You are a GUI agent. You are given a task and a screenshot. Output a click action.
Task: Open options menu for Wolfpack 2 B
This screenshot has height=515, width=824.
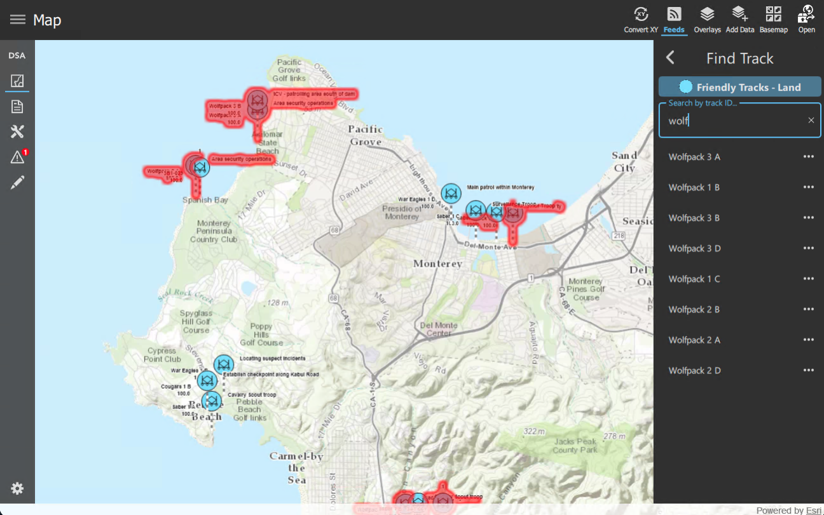(808, 309)
